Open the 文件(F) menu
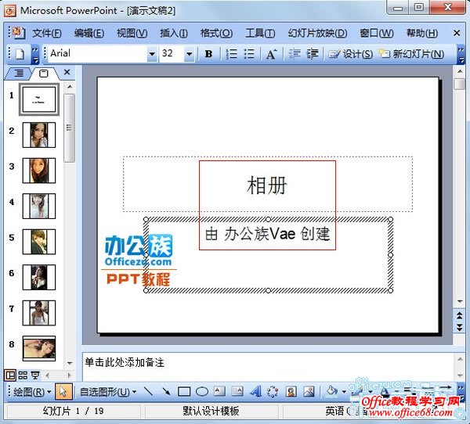 [47, 33]
